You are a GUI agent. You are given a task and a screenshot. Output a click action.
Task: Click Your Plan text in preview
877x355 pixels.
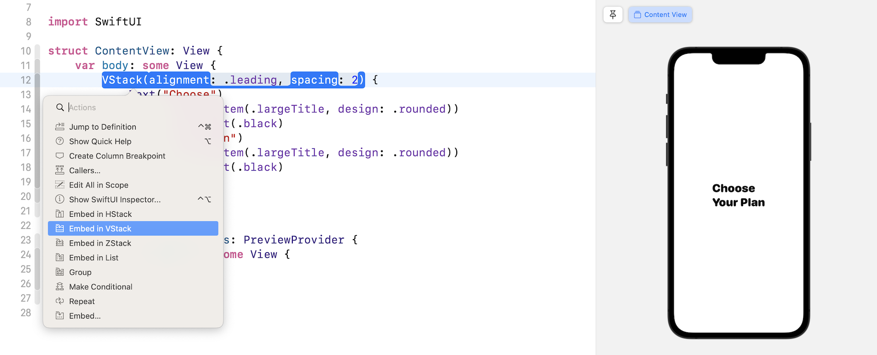point(739,202)
